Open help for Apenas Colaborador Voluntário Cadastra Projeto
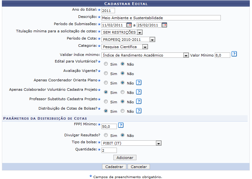Image resolution: width=252 pixels, height=179 pixels. (139, 92)
